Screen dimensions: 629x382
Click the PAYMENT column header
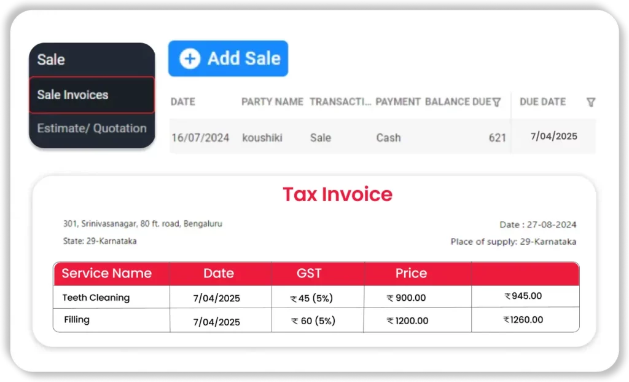pyautogui.click(x=398, y=102)
